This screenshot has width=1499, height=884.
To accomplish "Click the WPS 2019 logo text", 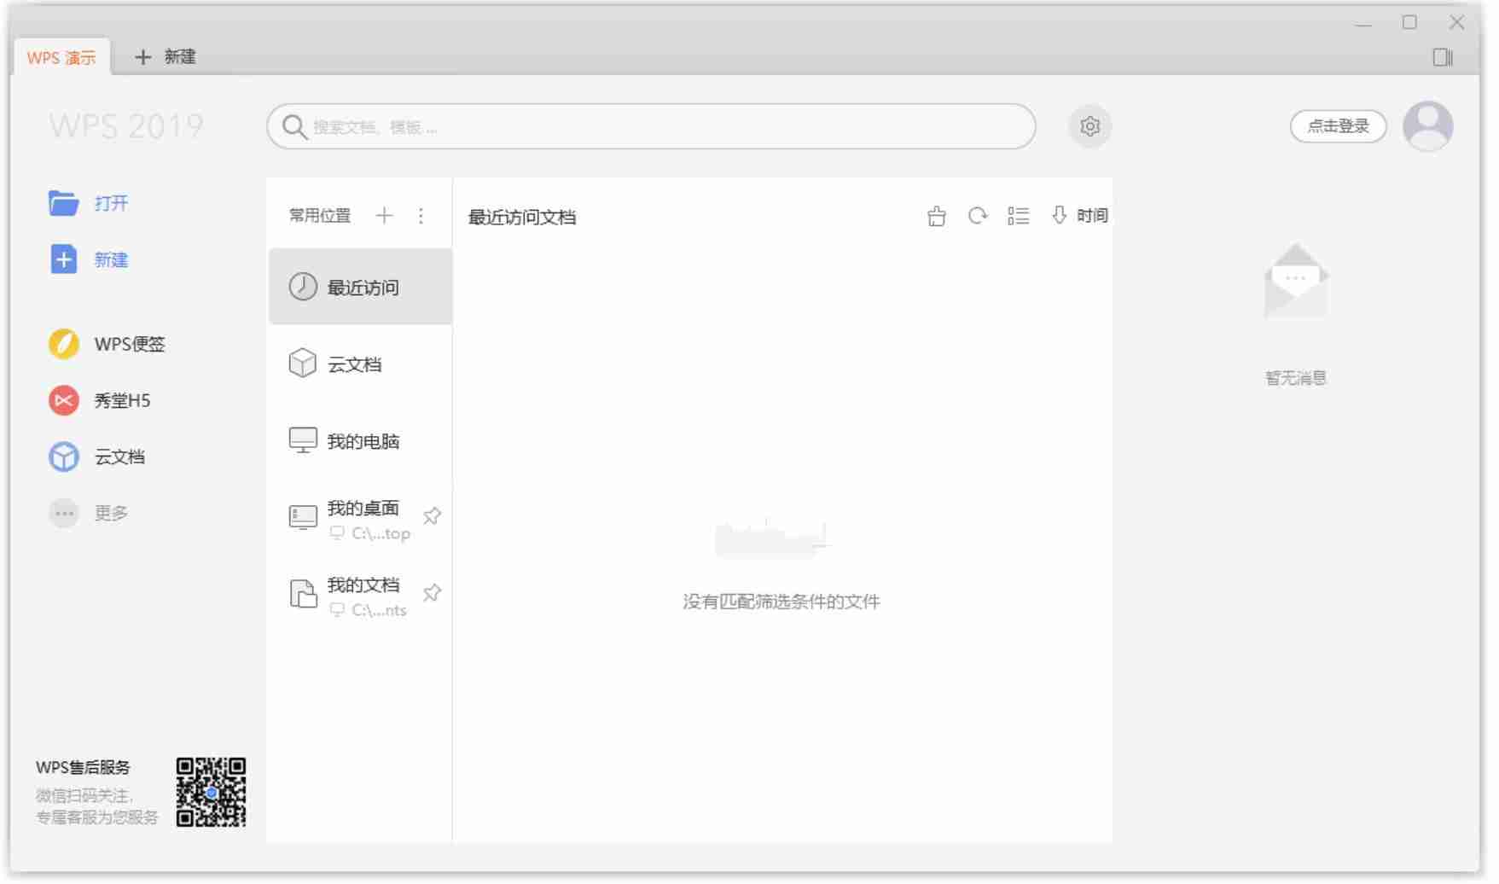I will [x=126, y=126].
